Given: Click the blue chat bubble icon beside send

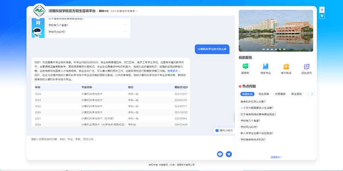Looking at the screenshot, I should coord(220,154).
